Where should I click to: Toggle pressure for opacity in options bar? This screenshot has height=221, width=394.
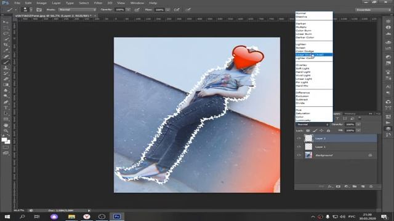[137, 10]
